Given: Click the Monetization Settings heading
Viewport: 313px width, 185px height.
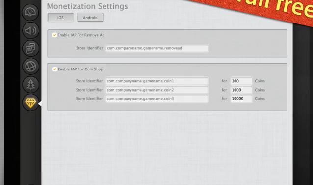Looking at the screenshot, I should click(87, 6).
